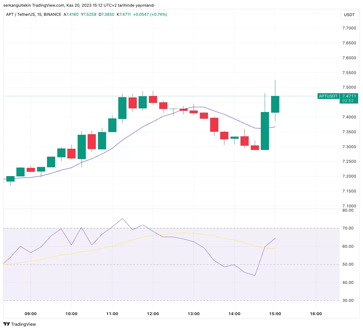The width and height of the screenshot is (363, 330).
Task: Click the low value D7.3850
Action: [x=106, y=15]
